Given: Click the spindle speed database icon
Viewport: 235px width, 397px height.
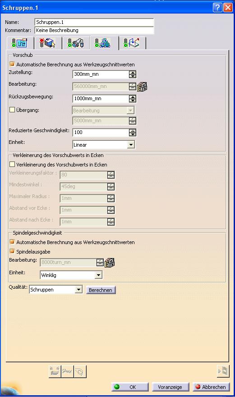Looking at the screenshot, I should point(110,263).
